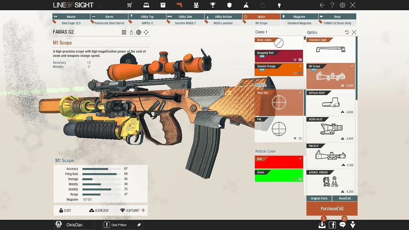409x230 pixels.
Task: Open the Barrel part tab
Action: click(x=109, y=17)
